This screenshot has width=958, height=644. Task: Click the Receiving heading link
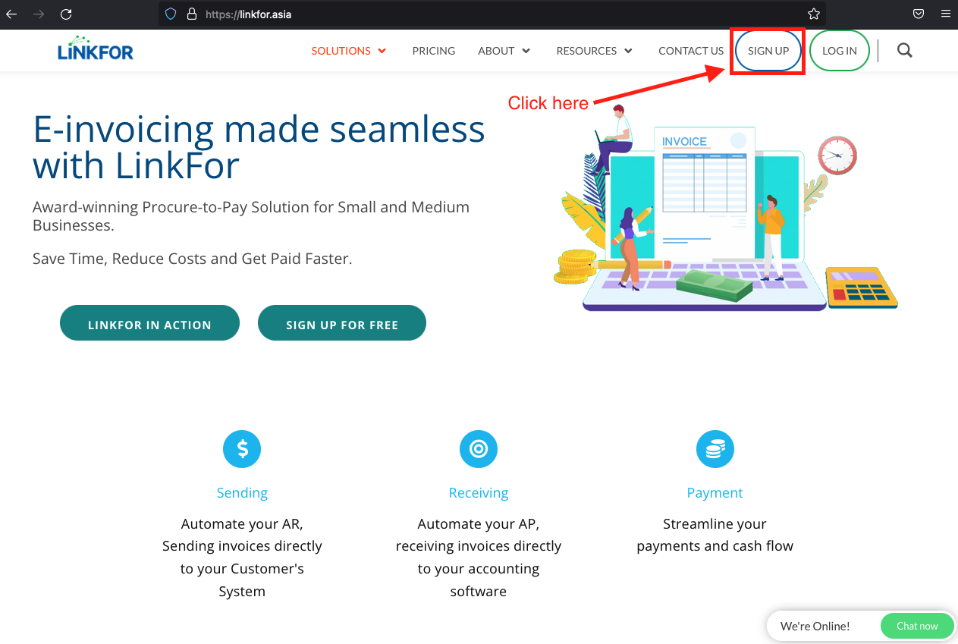coord(479,492)
